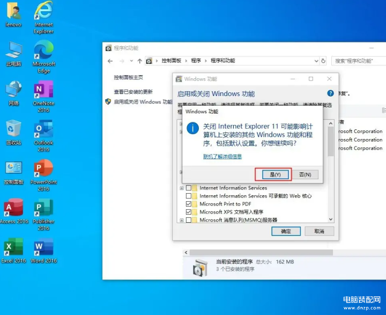The height and width of the screenshot is (315, 386).
Task: Decline with 否(N) button
Action: click(x=305, y=174)
